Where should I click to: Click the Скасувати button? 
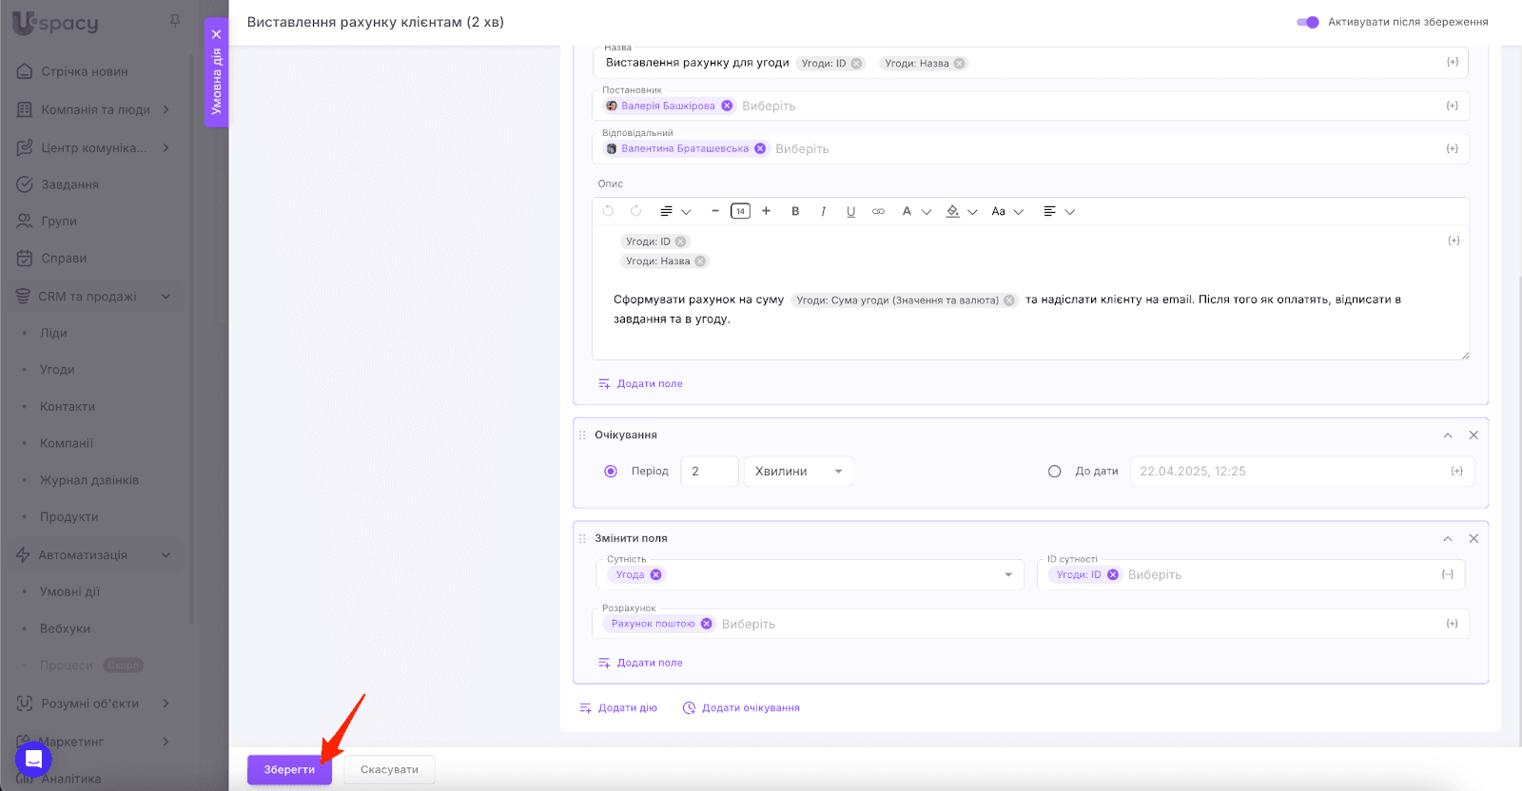pos(389,769)
